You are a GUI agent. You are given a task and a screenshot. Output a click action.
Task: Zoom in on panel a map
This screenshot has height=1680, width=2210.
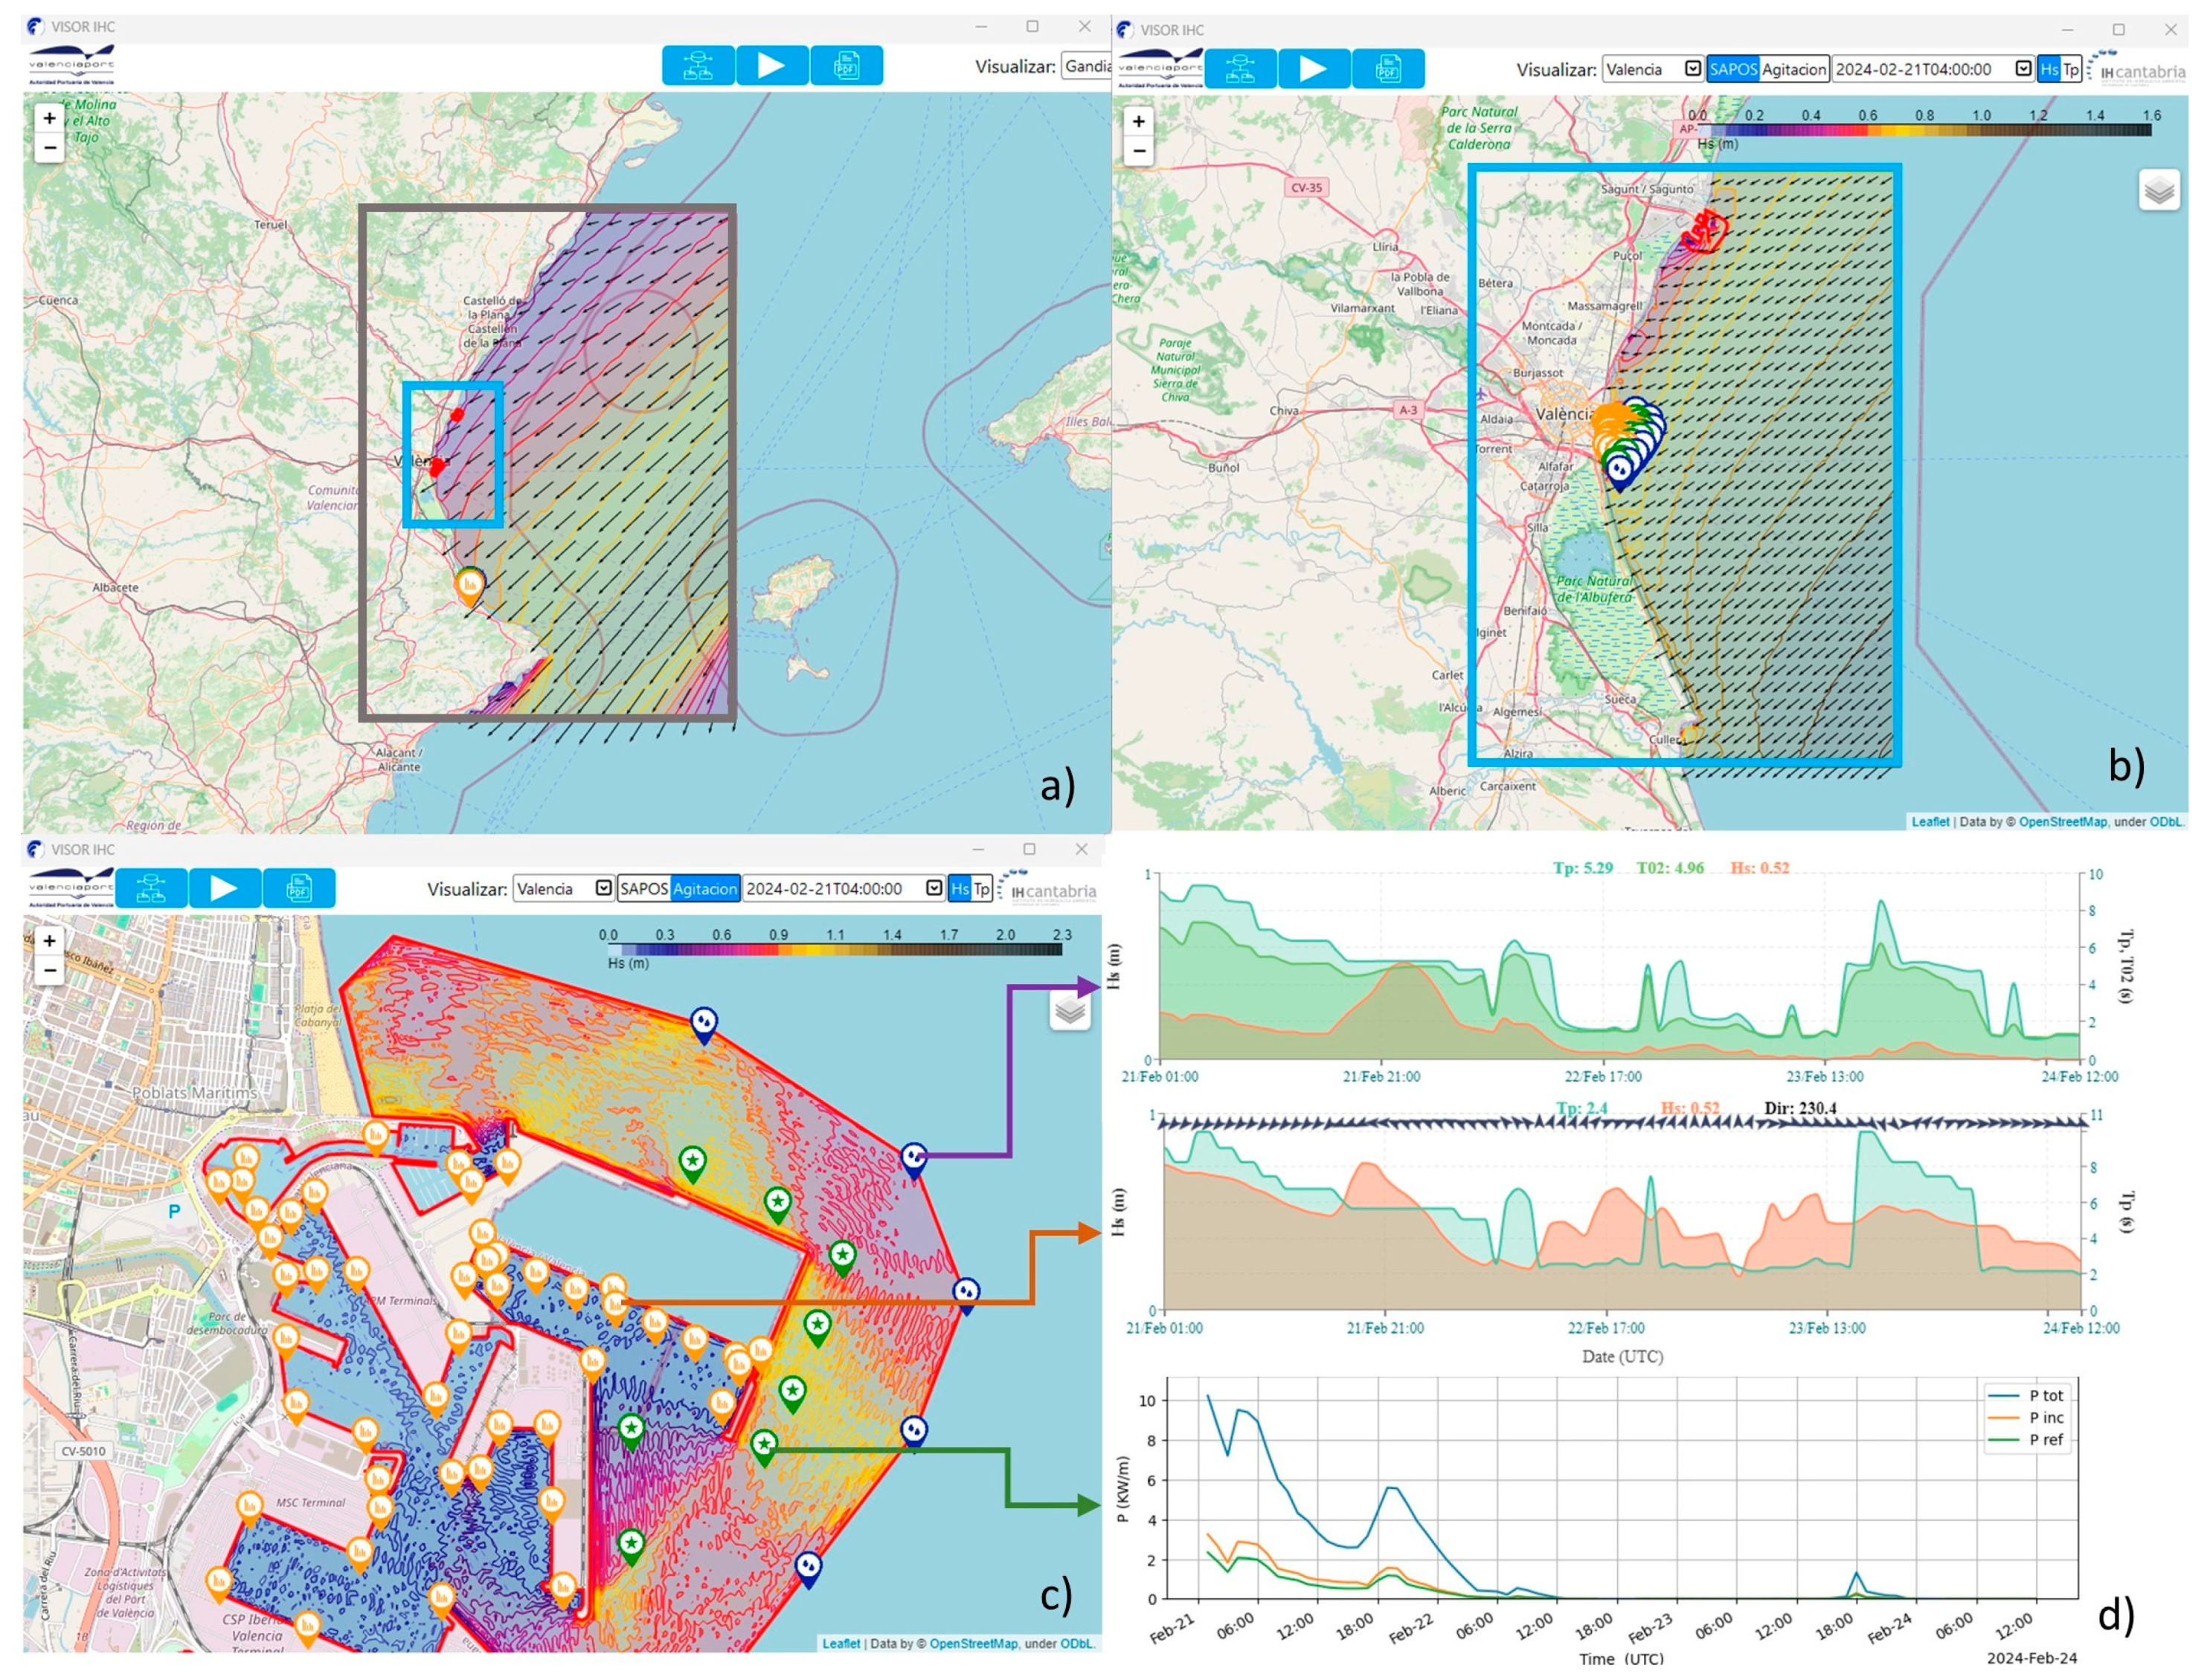click(49, 118)
